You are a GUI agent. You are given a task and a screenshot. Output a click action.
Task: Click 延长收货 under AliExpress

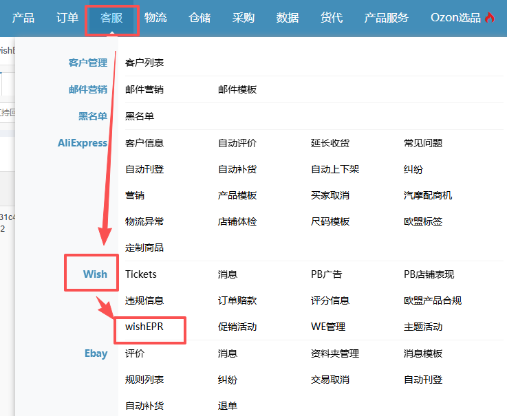tap(330, 143)
